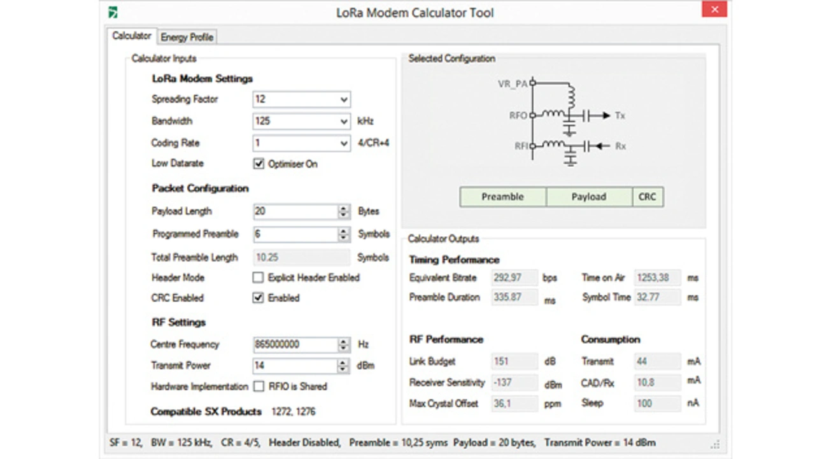Enable the Explicit Header checkbox
Image resolution: width=815 pixels, height=459 pixels.
258,278
